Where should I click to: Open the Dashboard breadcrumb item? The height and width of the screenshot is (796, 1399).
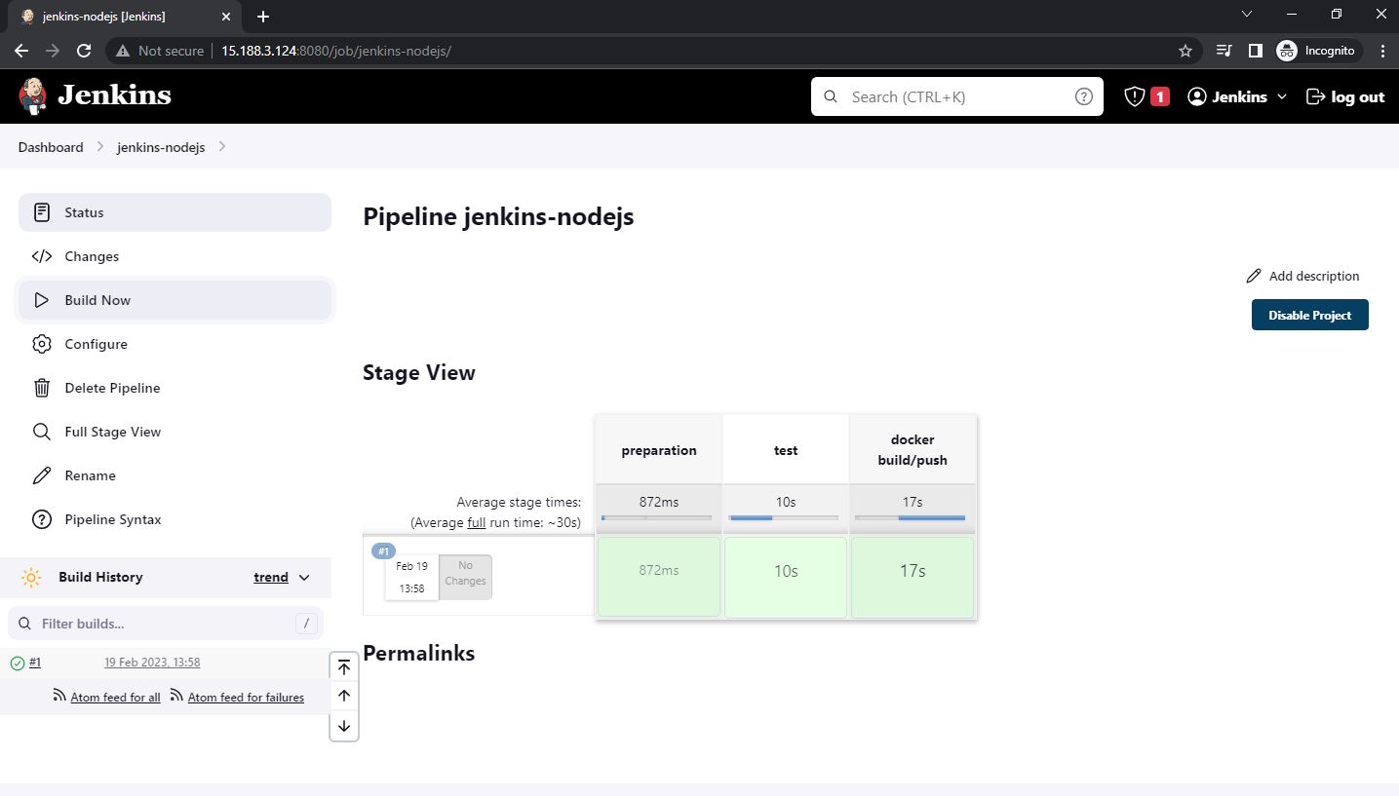tap(50, 147)
